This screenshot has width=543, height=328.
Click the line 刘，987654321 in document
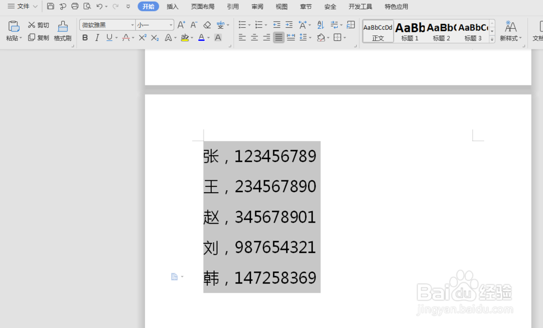[x=260, y=248]
